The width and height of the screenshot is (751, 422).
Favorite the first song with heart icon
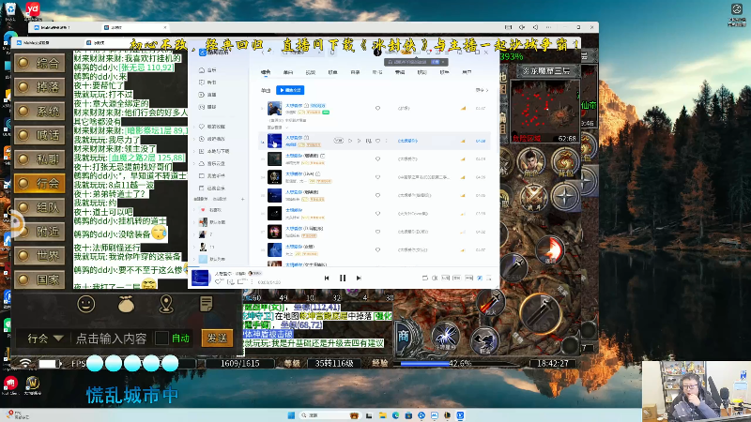[x=377, y=108]
